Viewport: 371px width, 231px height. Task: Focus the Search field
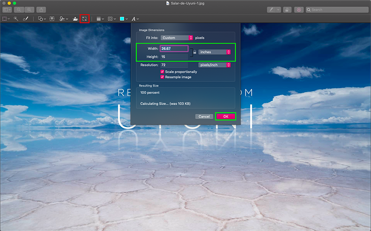pos(337,10)
